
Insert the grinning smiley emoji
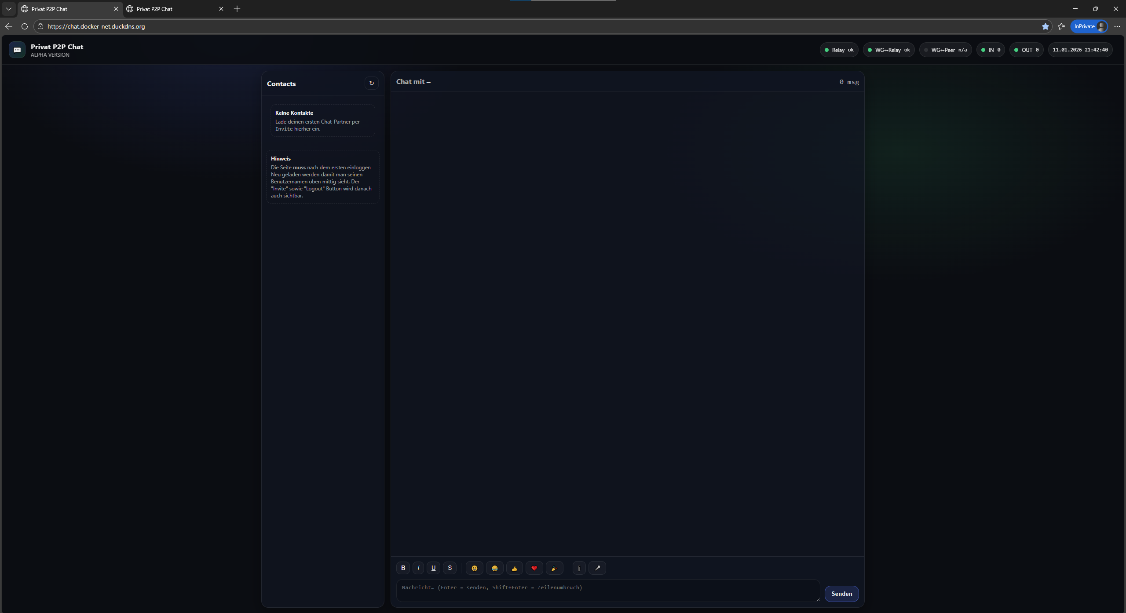click(474, 568)
